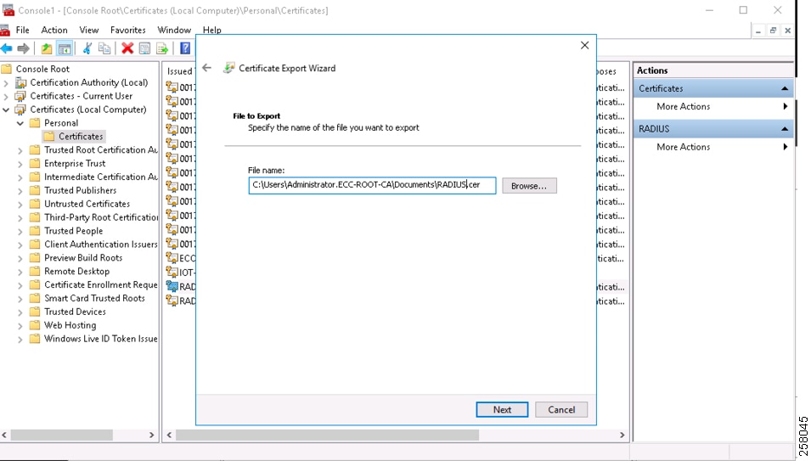This screenshot has height=461, width=811.
Task: Click the blue Back arrow in toolbar
Action: point(7,48)
